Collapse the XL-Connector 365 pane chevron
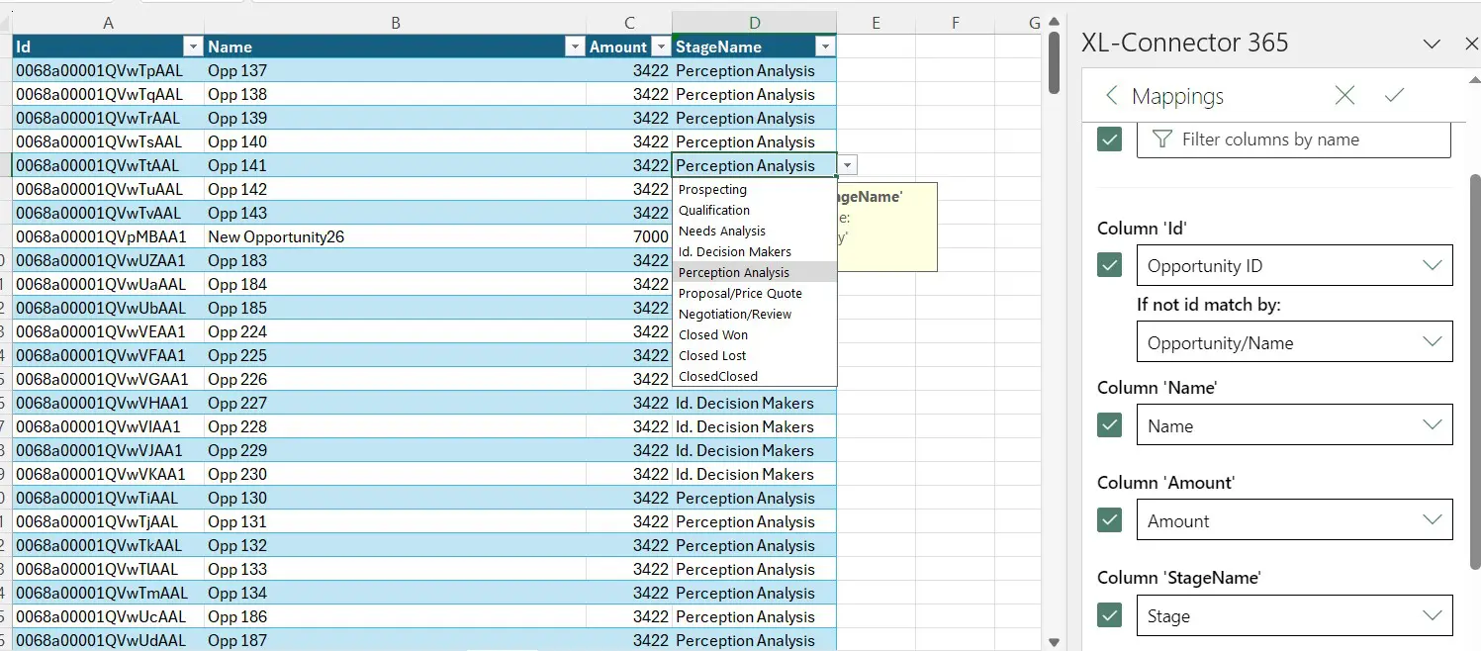 1431,44
